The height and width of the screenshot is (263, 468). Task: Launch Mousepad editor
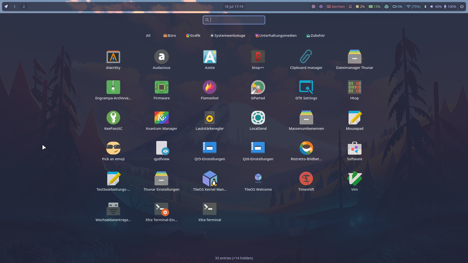pos(355,121)
